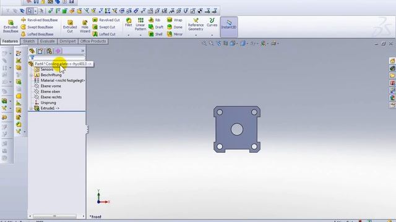
Task: Select the Sensors tree item
Action: [47, 69]
